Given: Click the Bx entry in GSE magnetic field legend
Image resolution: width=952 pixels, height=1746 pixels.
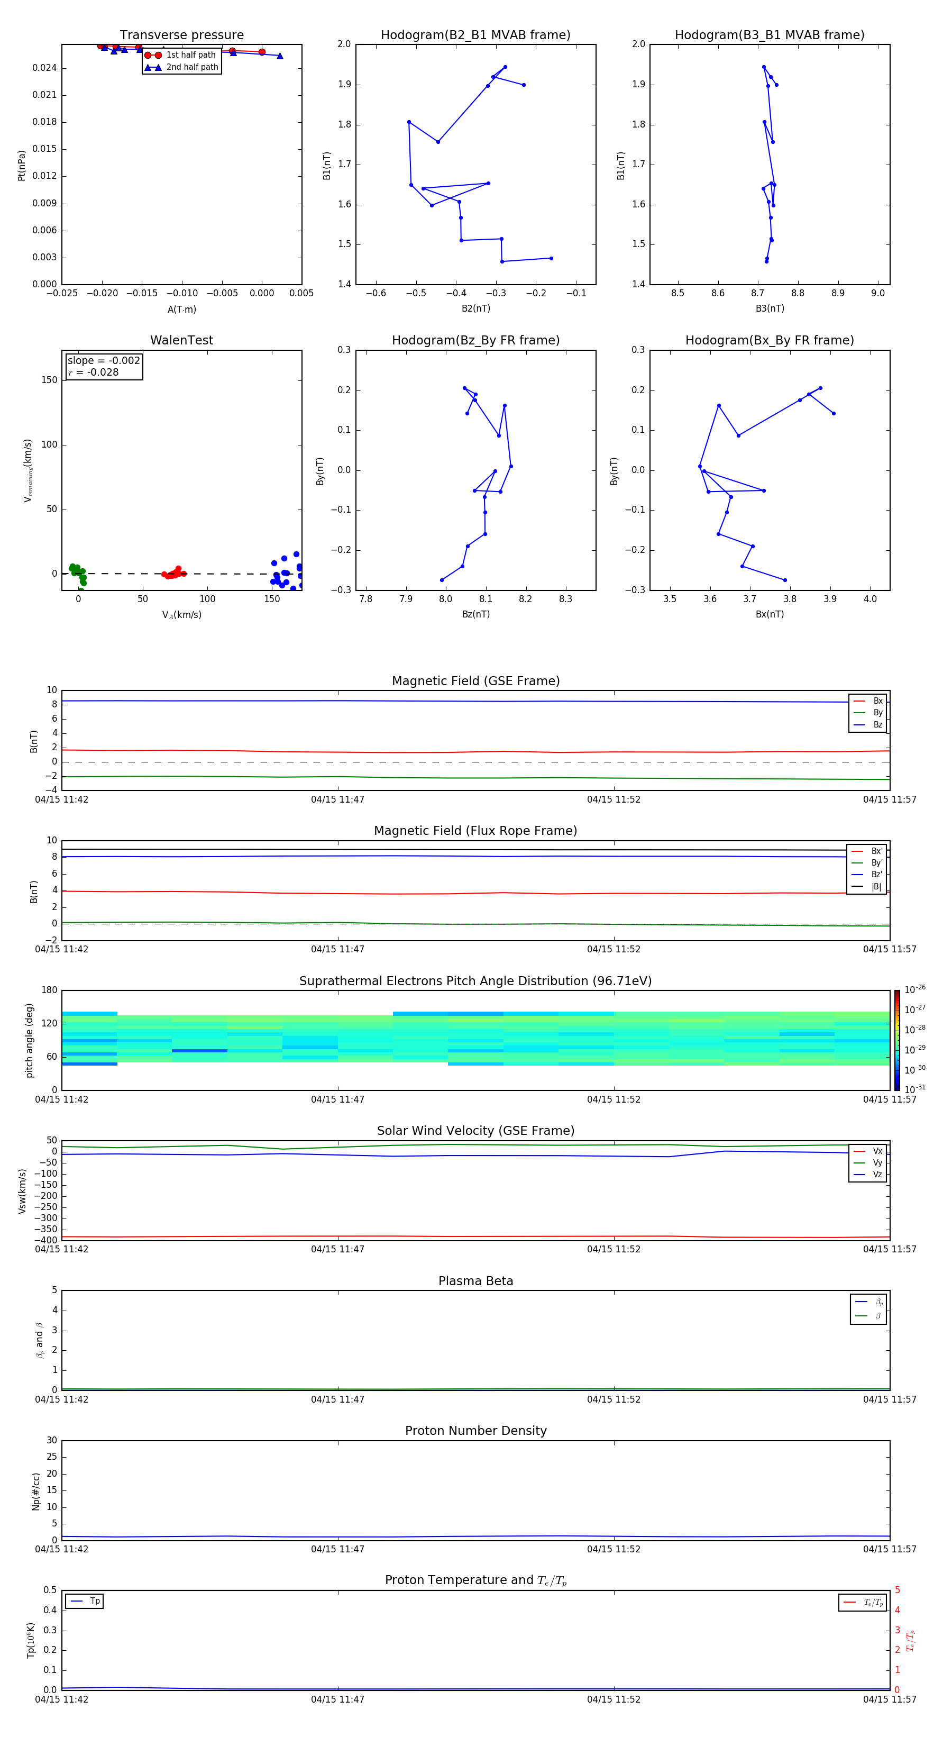Looking at the screenshot, I should pos(868,701).
